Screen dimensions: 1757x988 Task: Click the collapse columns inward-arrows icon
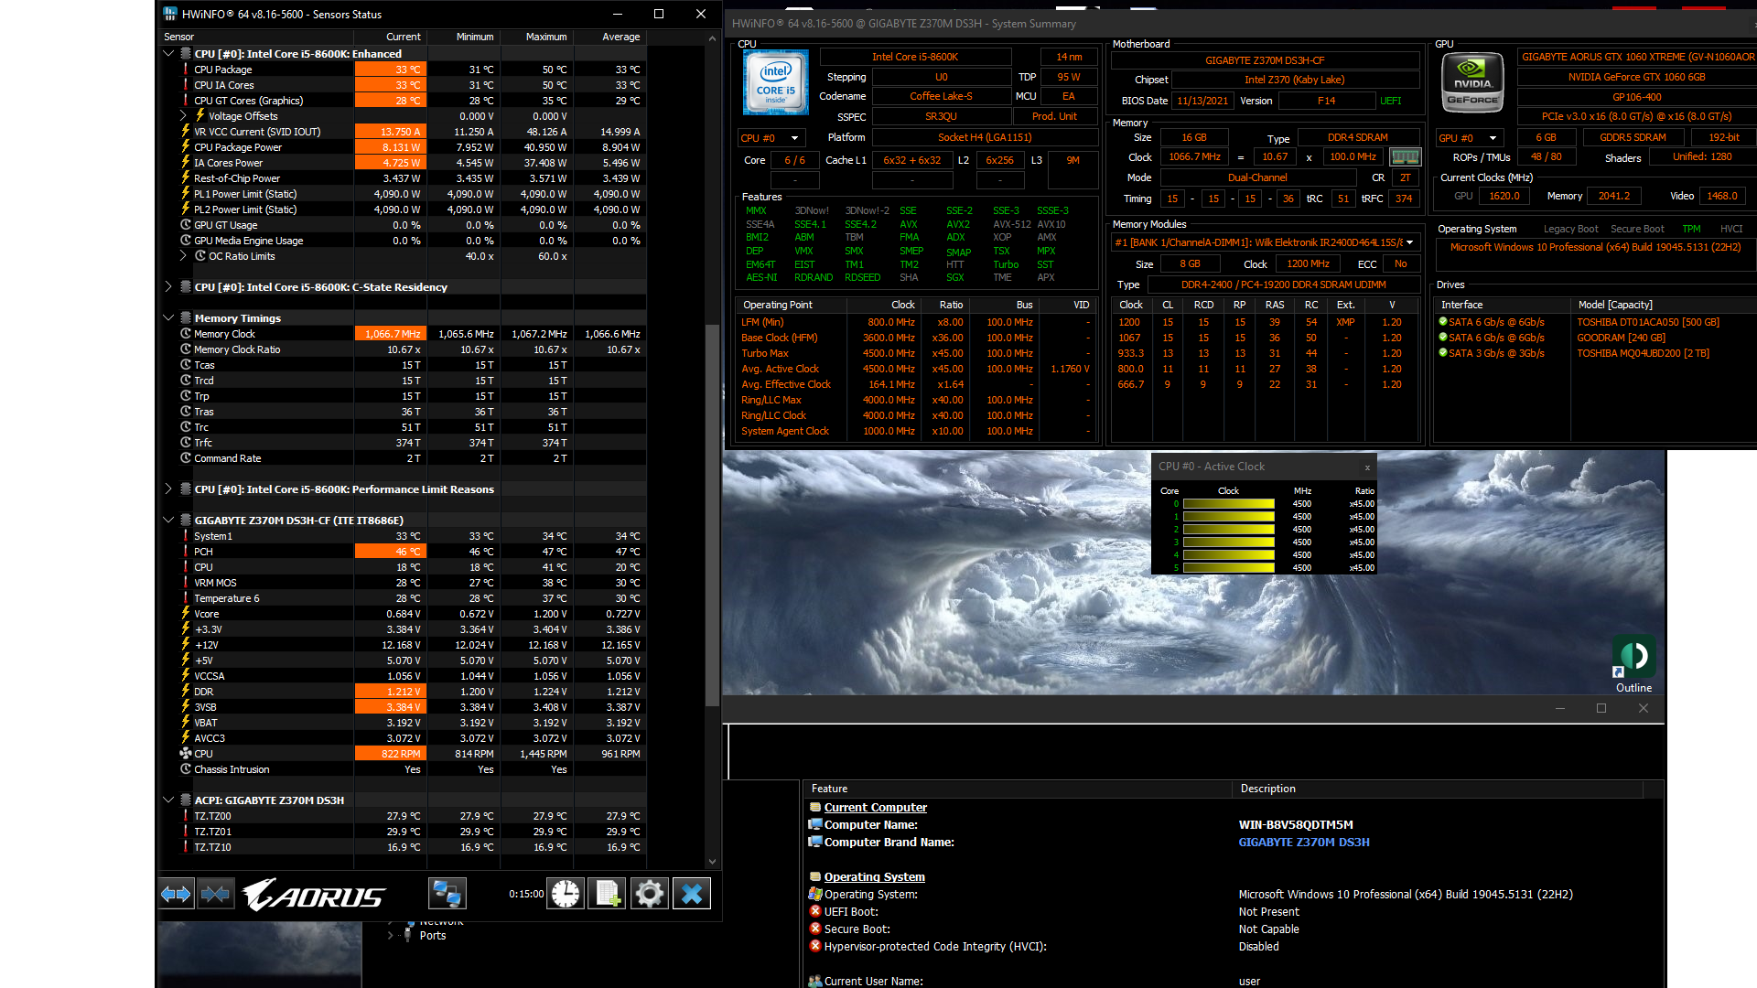(216, 894)
